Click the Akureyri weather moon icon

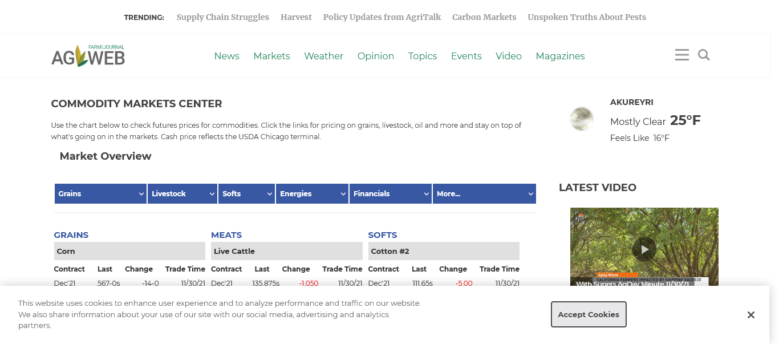(582, 119)
